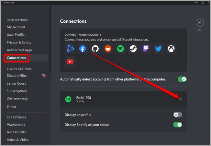Maximize the Discord window

203,2
